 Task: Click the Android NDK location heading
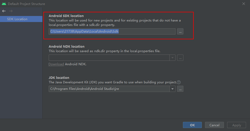click(67, 47)
